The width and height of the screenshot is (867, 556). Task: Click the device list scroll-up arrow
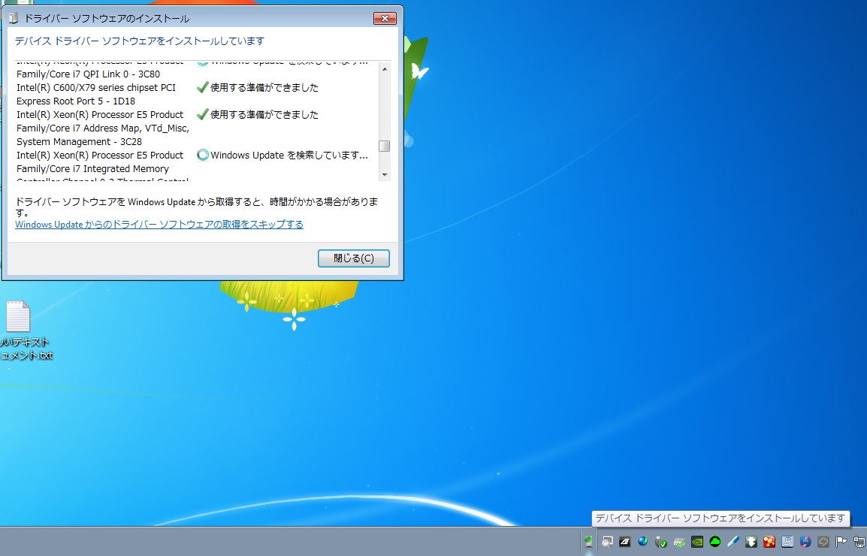[384, 68]
